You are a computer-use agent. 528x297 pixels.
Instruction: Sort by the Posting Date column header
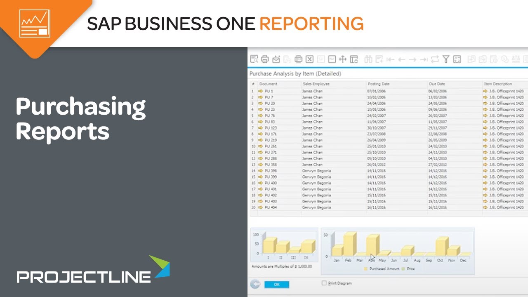click(x=397, y=84)
